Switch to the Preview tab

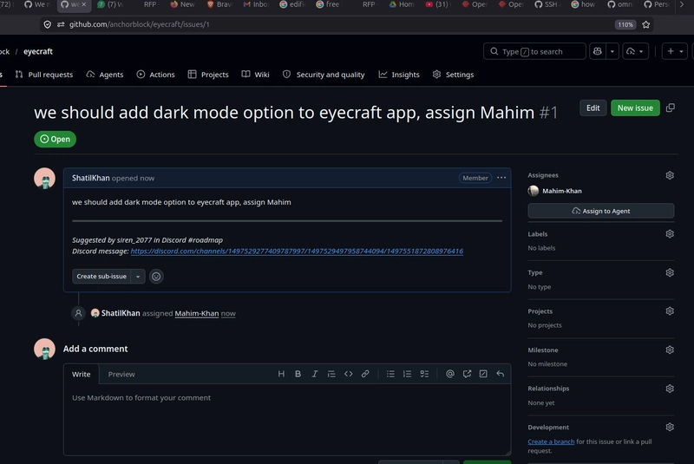(121, 374)
